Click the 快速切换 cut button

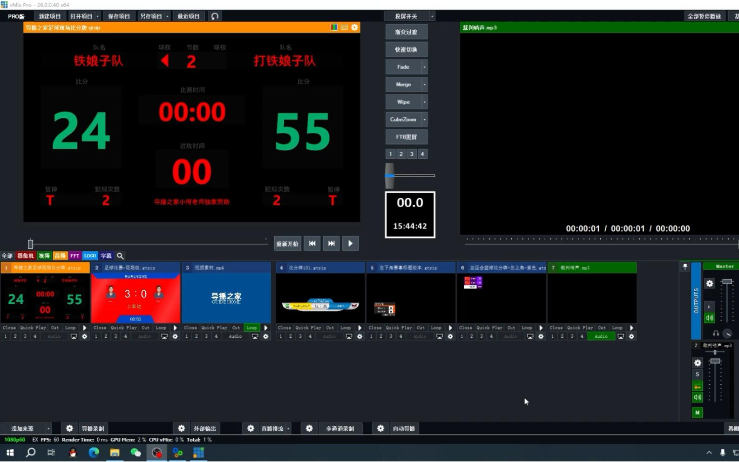point(406,49)
